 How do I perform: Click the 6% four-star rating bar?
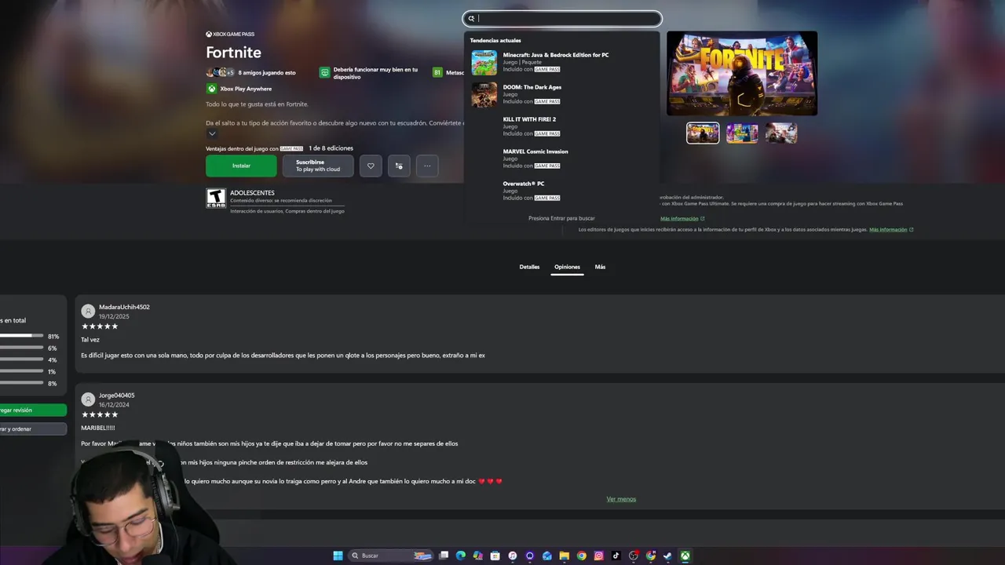click(x=21, y=348)
